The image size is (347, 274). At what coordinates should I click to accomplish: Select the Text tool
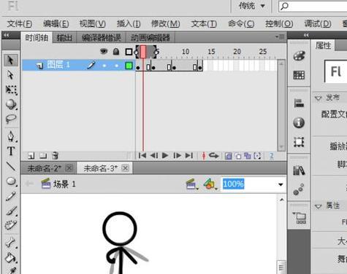tap(11, 151)
